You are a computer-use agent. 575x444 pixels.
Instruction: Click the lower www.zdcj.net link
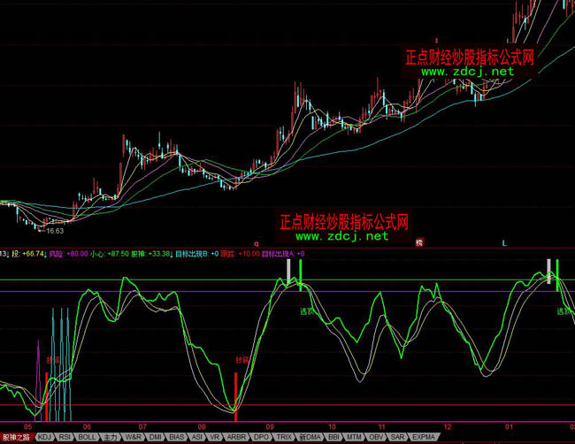click(341, 236)
